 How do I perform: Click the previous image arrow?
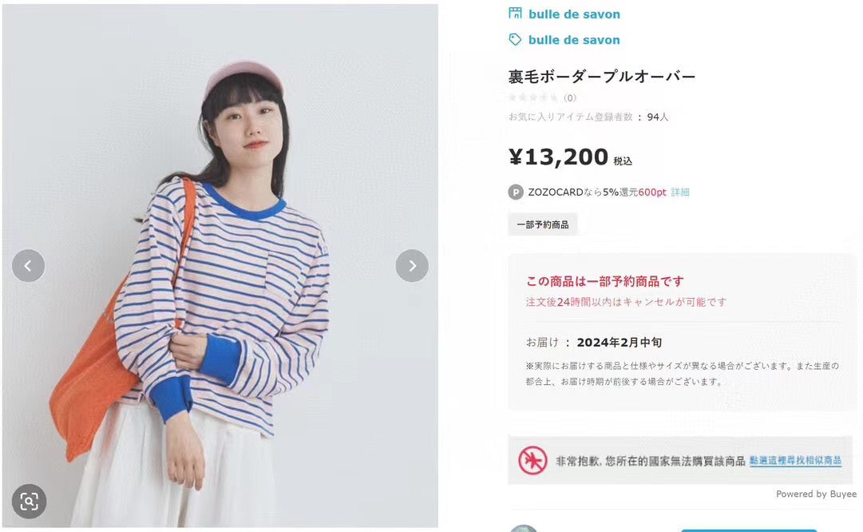(28, 265)
